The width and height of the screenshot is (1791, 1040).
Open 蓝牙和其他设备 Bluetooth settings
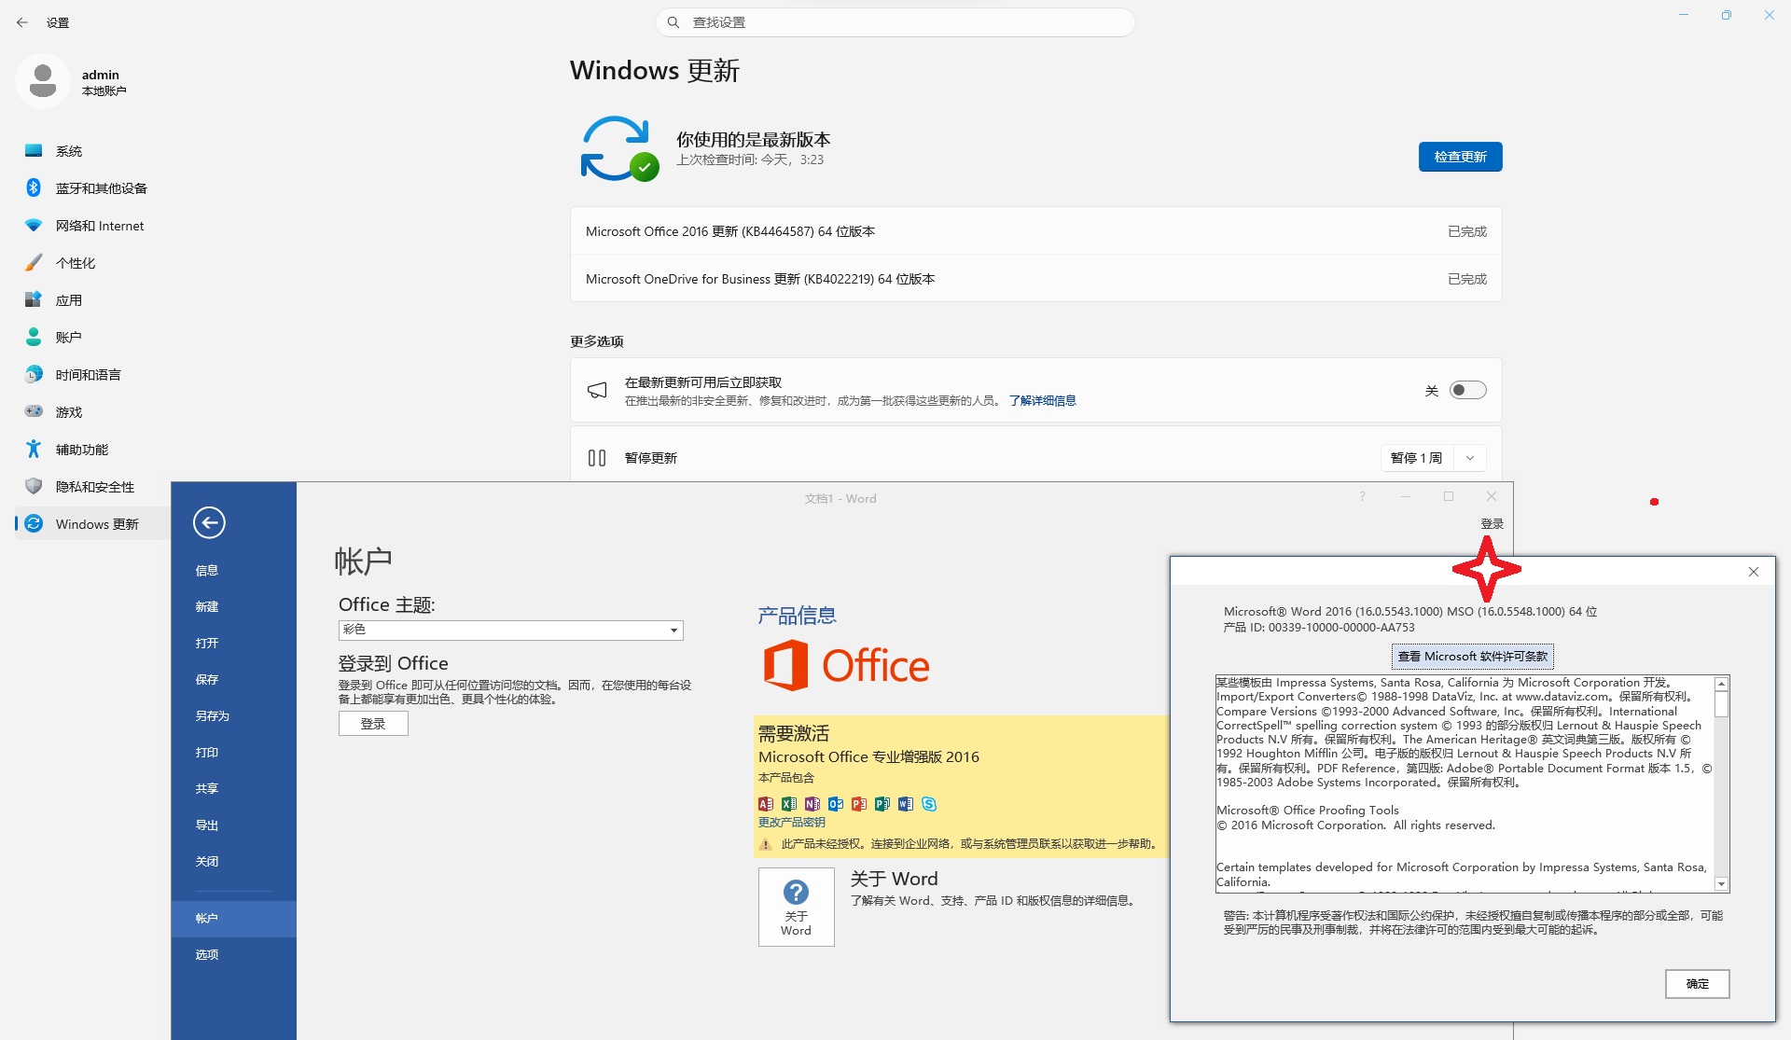point(101,188)
